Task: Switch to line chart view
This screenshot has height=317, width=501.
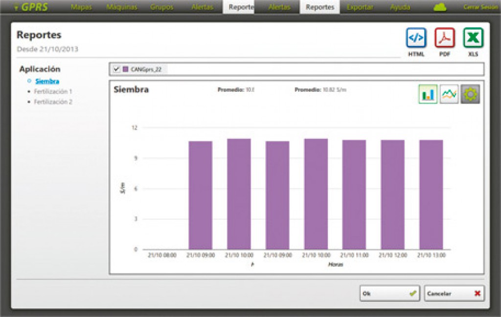Action: [x=449, y=94]
